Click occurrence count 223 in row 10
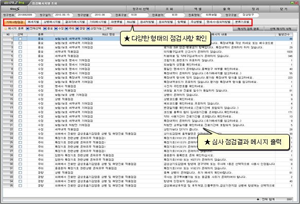The image size is (300, 204). pos(290,78)
